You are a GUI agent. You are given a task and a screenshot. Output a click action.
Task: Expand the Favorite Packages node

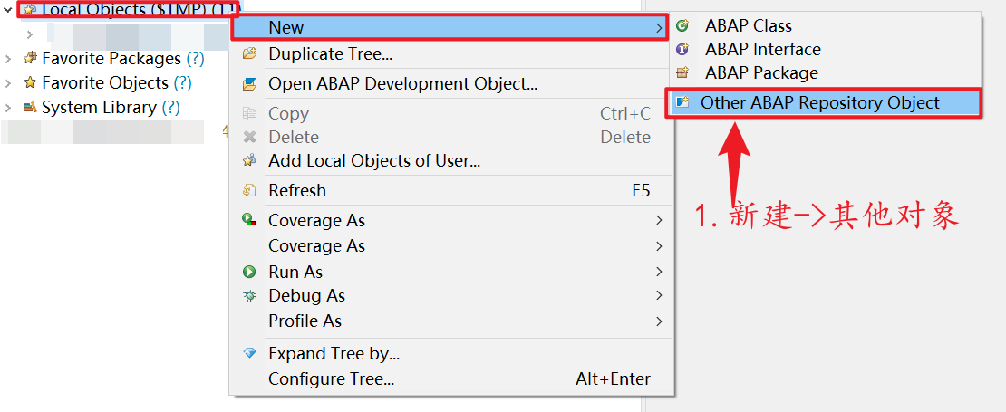click(x=7, y=59)
